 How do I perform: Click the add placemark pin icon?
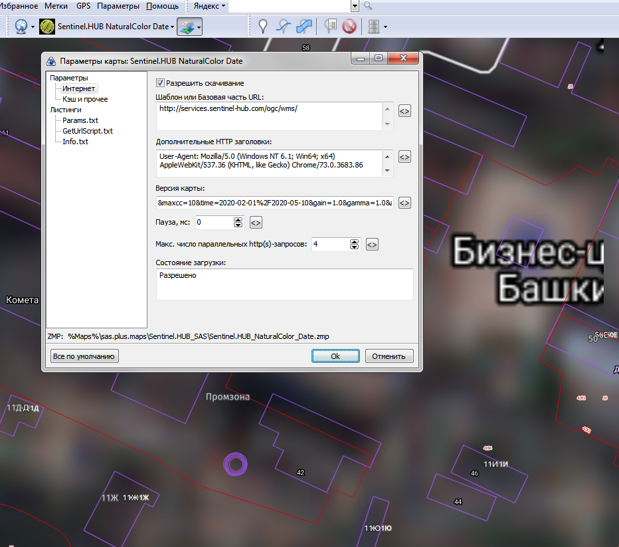click(263, 27)
